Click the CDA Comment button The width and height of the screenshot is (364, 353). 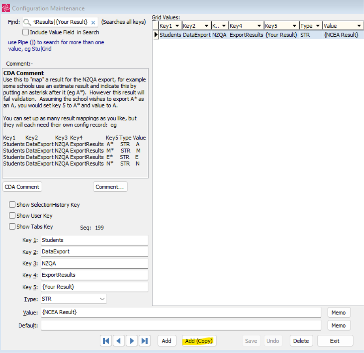coord(22,187)
